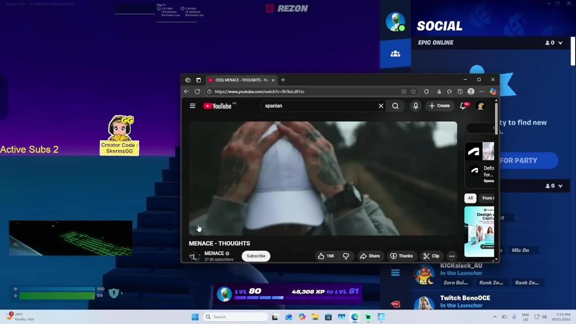Open the YouTube account avatar menu

pyautogui.click(x=481, y=106)
